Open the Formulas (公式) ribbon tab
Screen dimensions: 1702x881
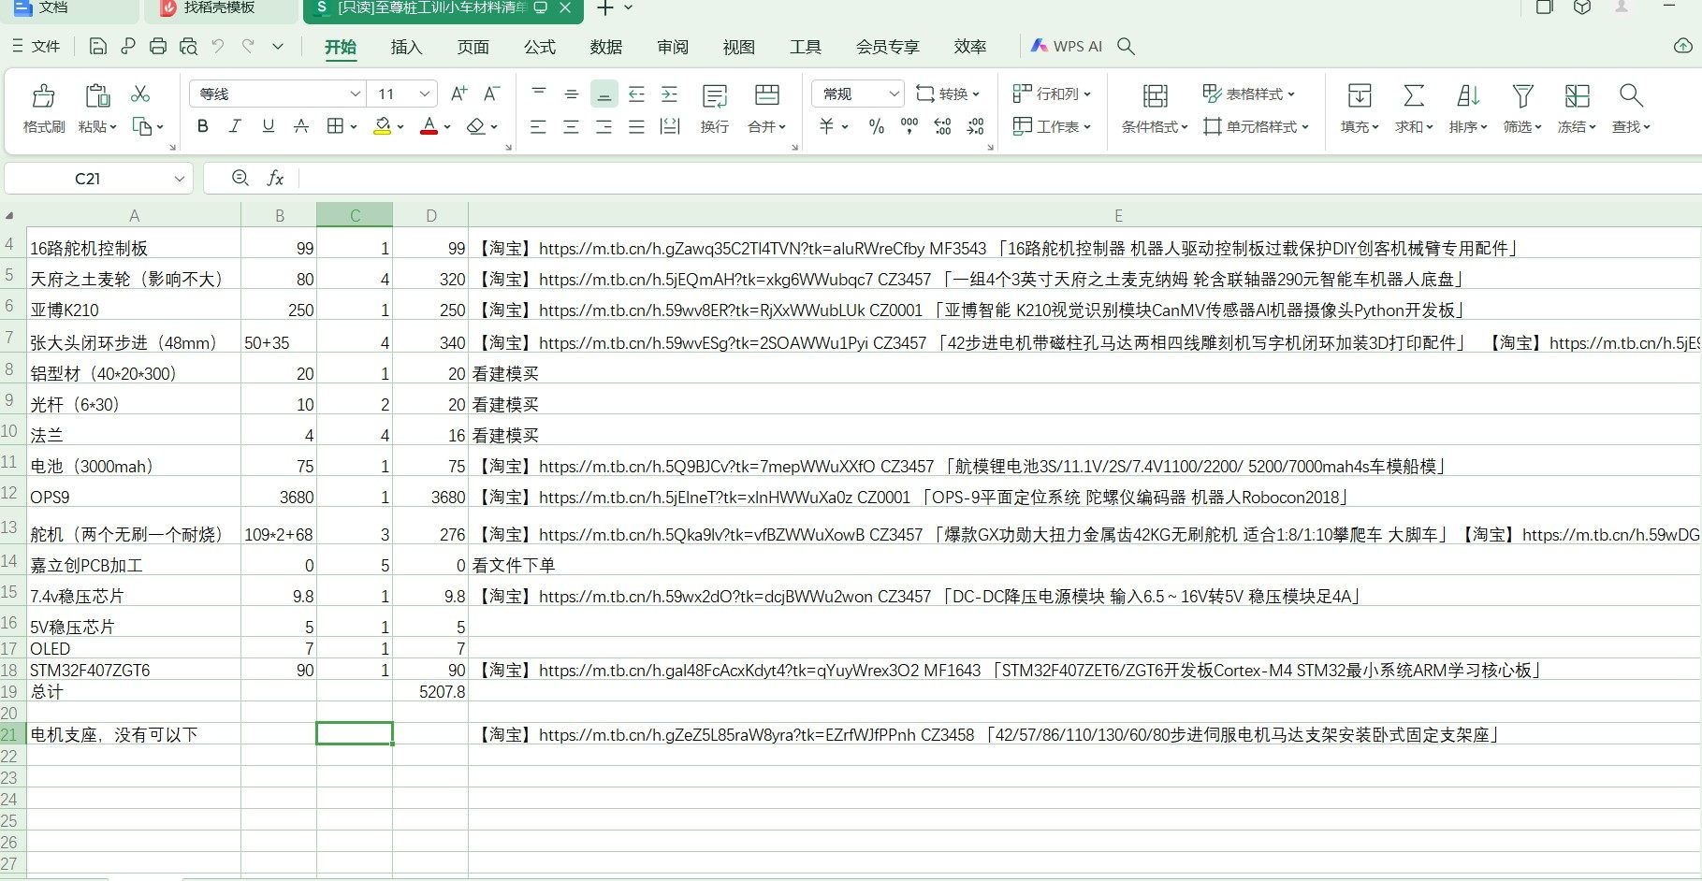539,47
